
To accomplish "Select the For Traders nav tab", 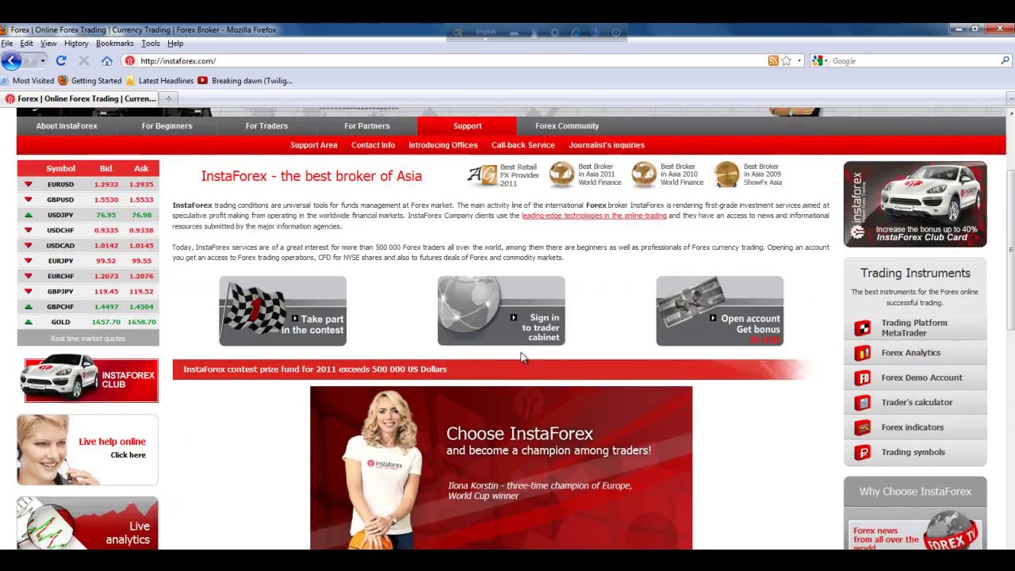I will coord(266,126).
